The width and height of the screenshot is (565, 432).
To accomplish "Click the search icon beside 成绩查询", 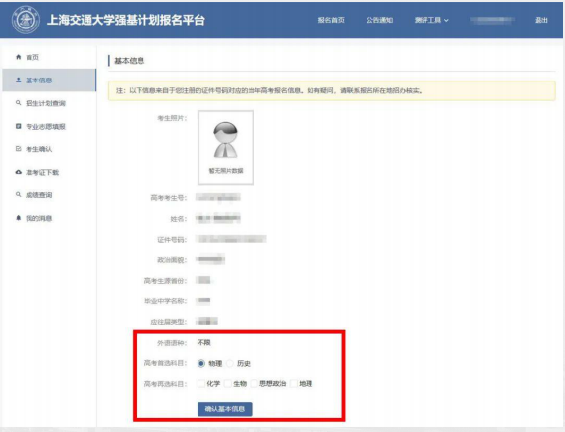I will [x=19, y=195].
